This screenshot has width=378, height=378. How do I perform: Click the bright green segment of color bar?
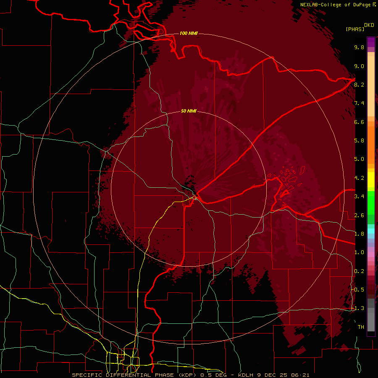[x=371, y=203]
